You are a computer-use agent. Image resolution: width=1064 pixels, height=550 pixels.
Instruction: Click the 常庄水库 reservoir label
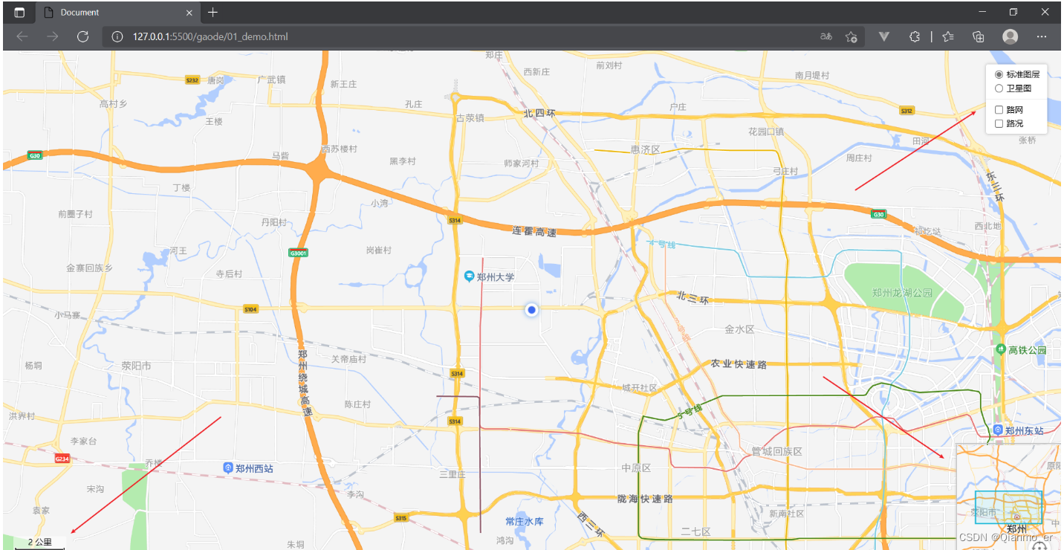(524, 521)
